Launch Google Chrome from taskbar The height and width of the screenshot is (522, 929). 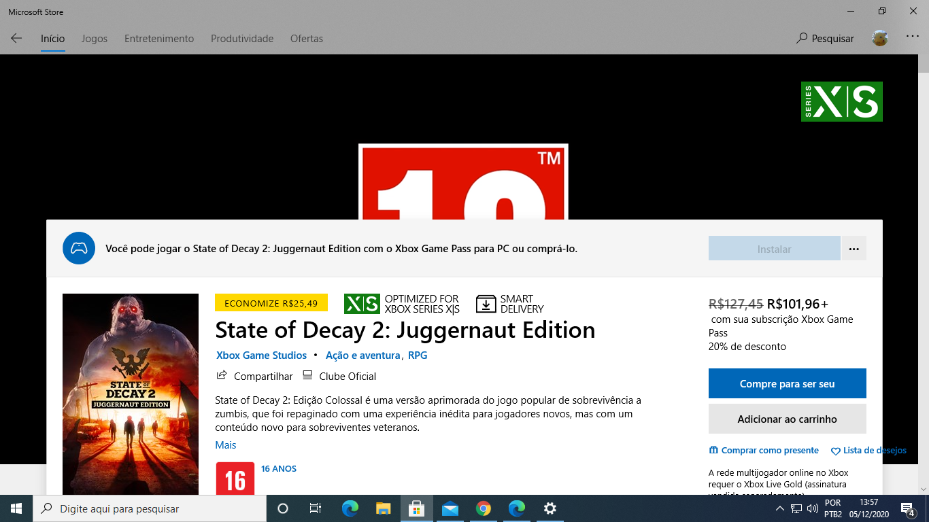pyautogui.click(x=484, y=508)
